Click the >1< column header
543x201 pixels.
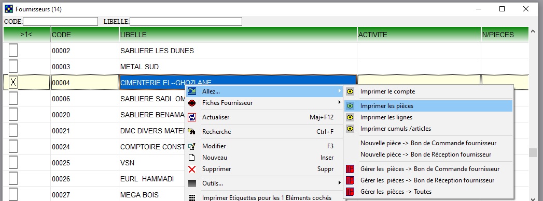click(x=27, y=35)
